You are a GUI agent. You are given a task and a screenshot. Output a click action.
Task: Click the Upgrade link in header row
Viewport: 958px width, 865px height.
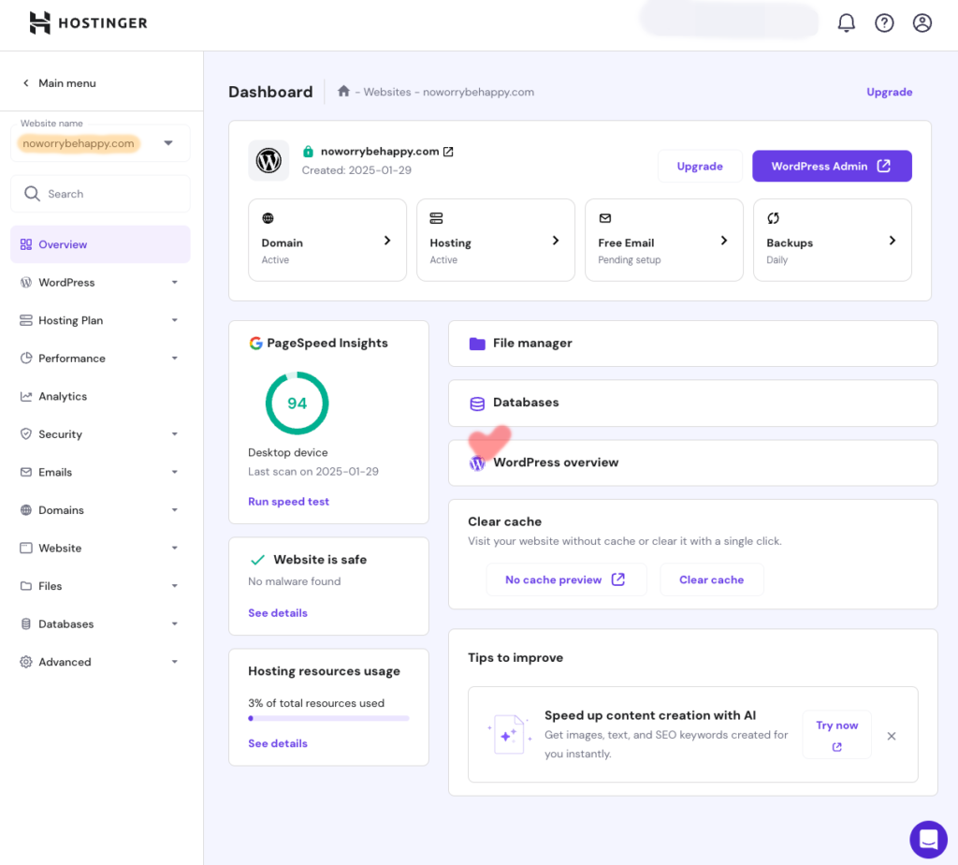point(889,92)
